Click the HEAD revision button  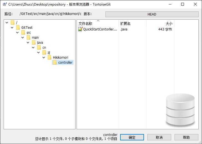click(x=152, y=14)
